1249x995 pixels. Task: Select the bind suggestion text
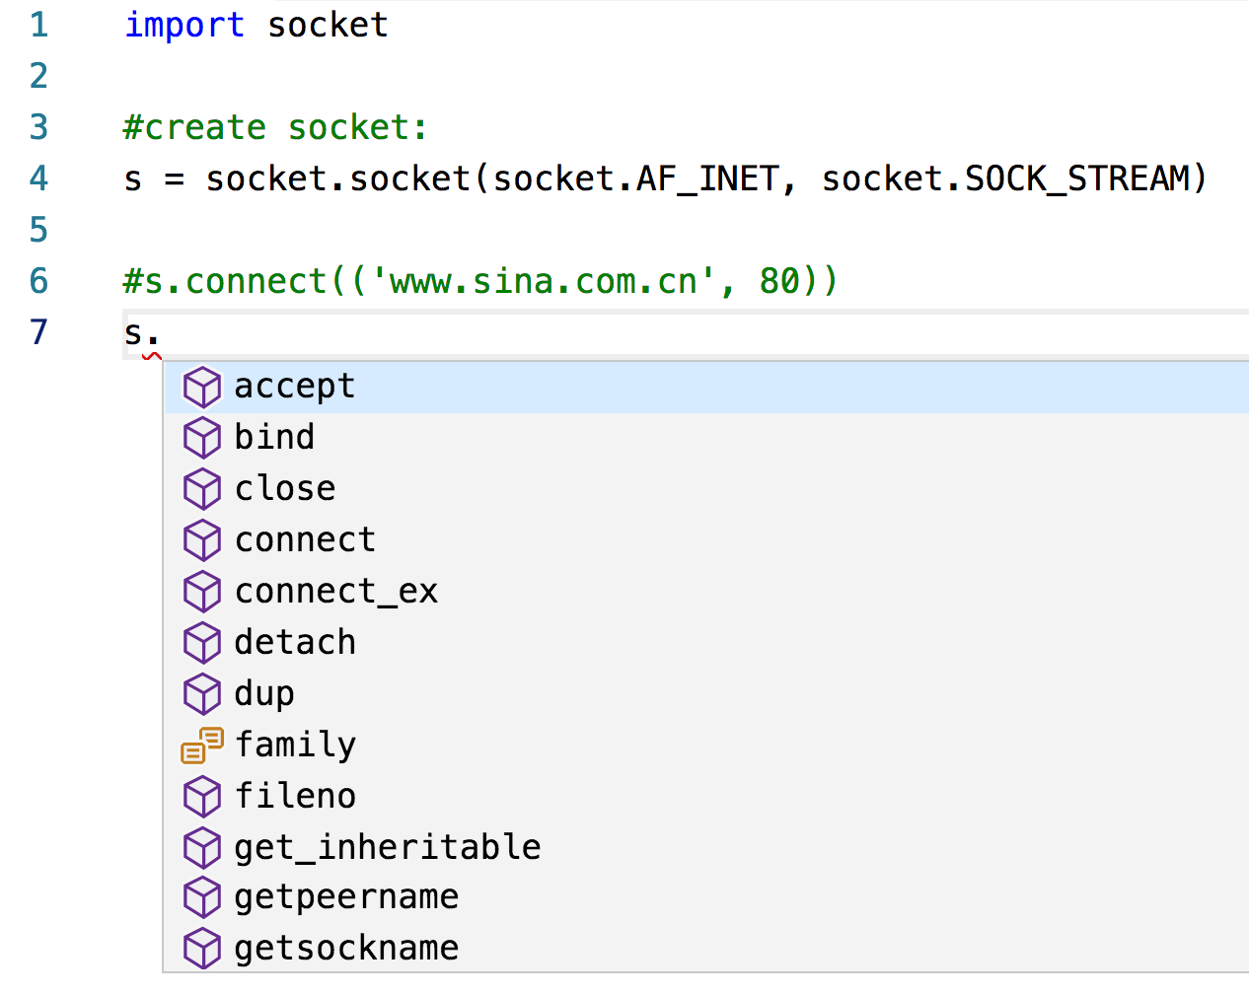274,438
